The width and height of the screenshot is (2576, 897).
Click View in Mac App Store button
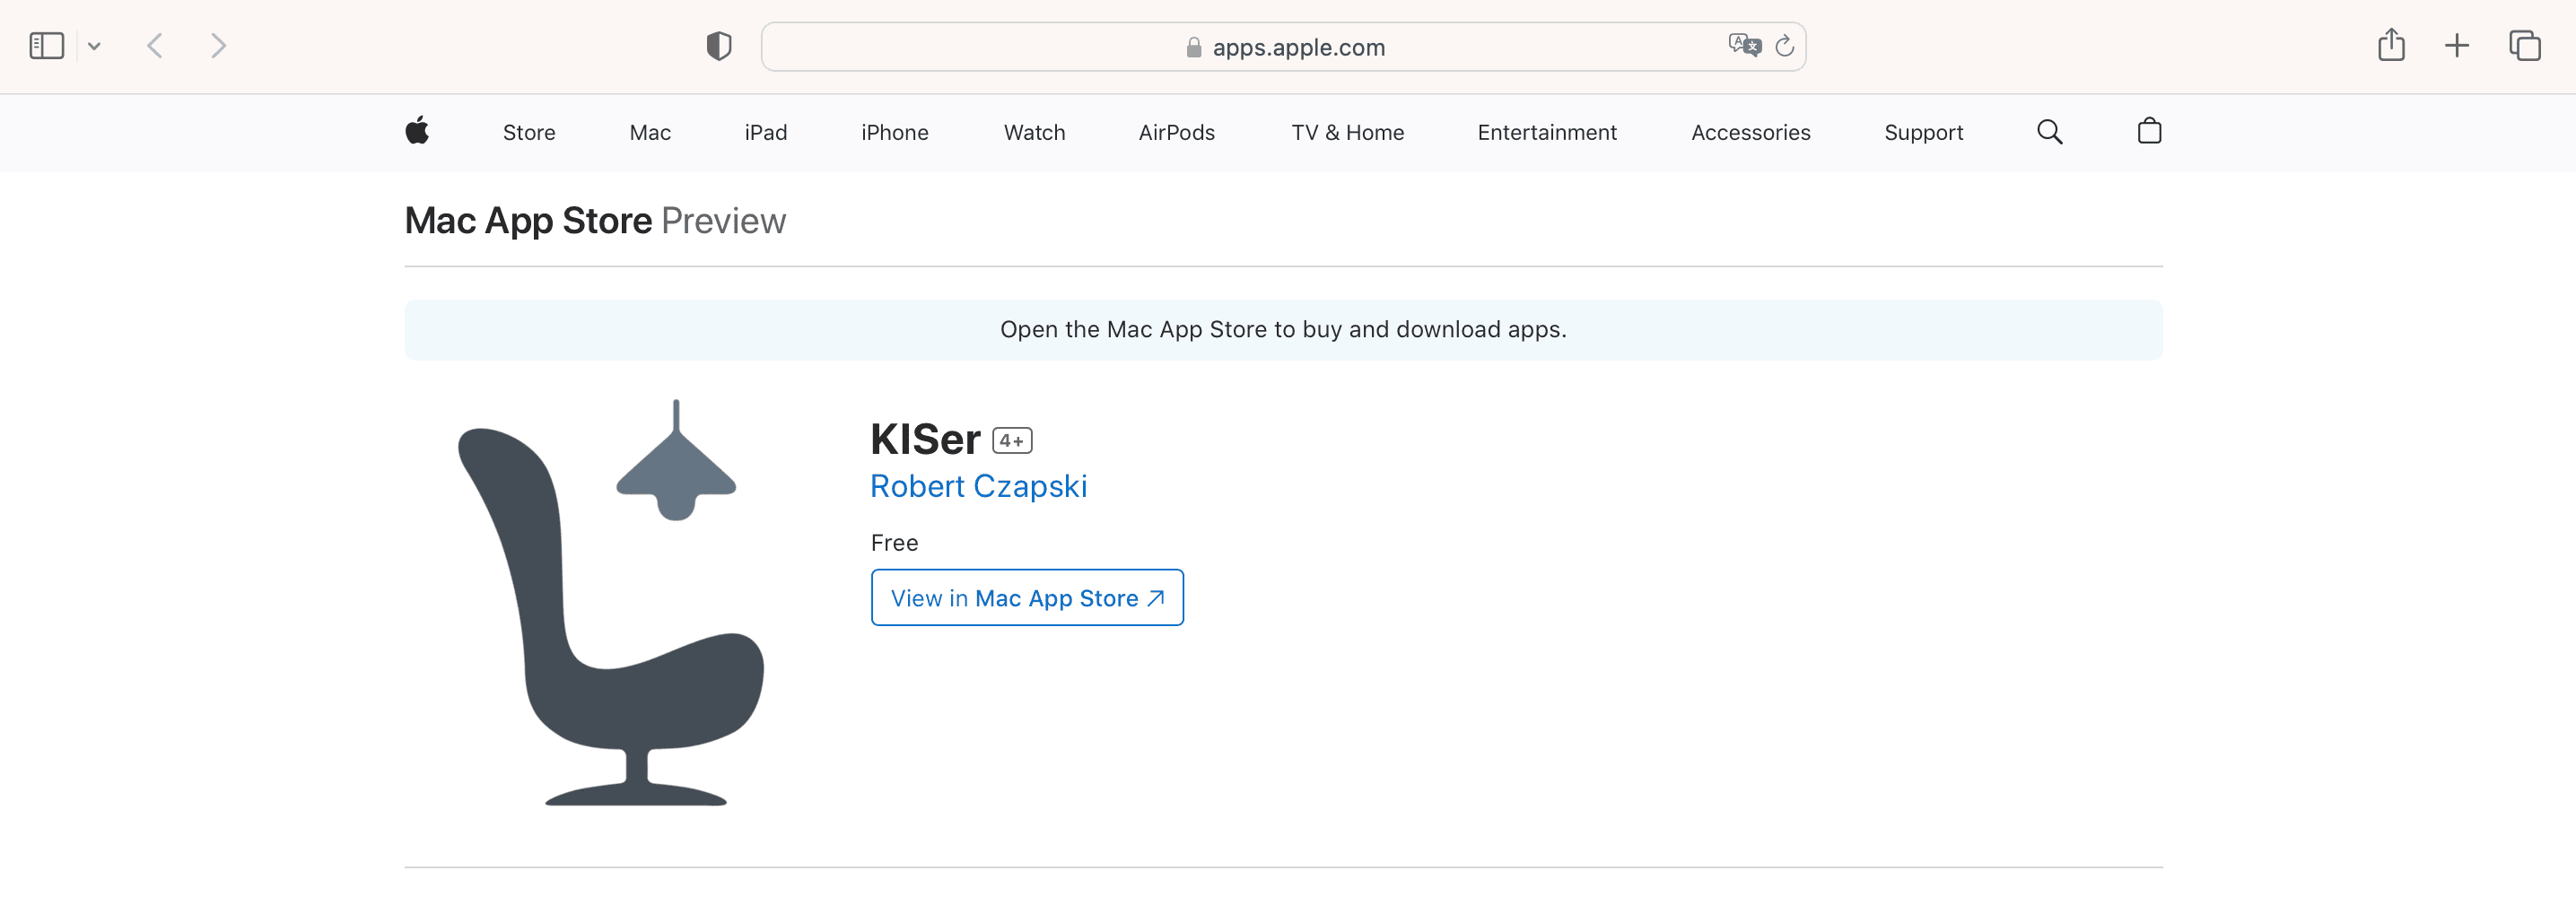1027,598
